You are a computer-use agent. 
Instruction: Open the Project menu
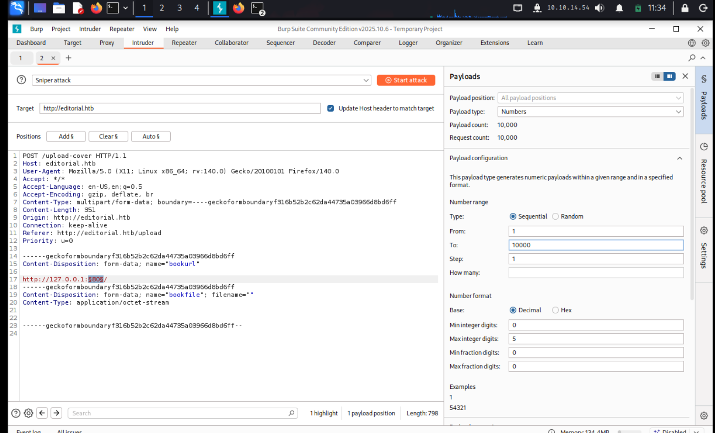(61, 29)
